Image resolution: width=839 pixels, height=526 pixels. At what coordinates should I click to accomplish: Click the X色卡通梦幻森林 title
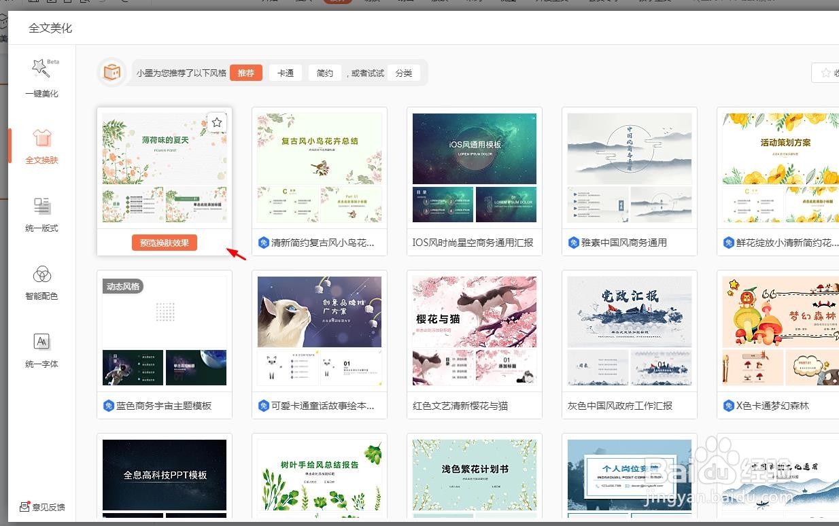(773, 406)
